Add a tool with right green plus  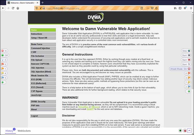188,91
